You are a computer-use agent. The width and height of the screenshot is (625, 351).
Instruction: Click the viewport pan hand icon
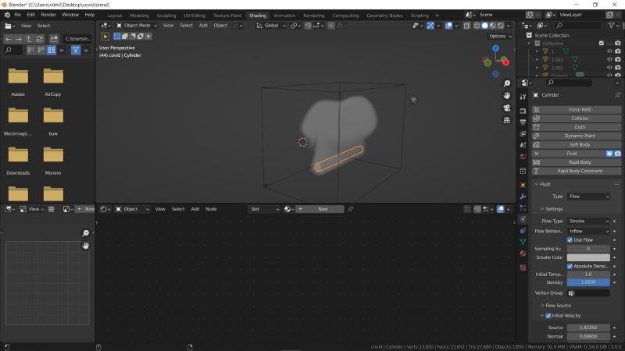[506, 96]
